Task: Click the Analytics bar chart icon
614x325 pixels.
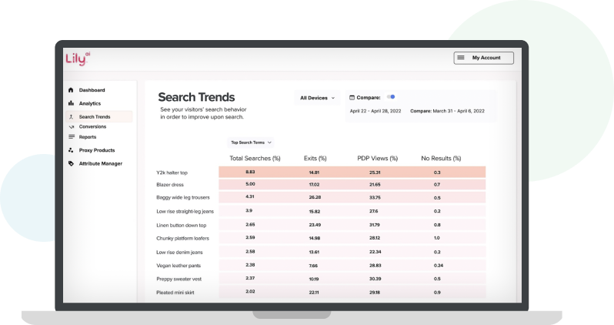Action: click(71, 103)
